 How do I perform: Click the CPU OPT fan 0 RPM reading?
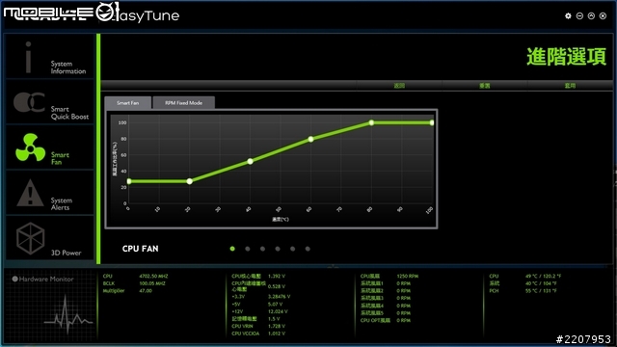(403, 321)
